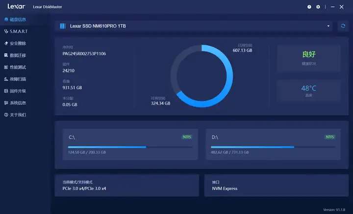Click the D:\ partition usage bar
The image size is (353, 214).
coord(273,147)
